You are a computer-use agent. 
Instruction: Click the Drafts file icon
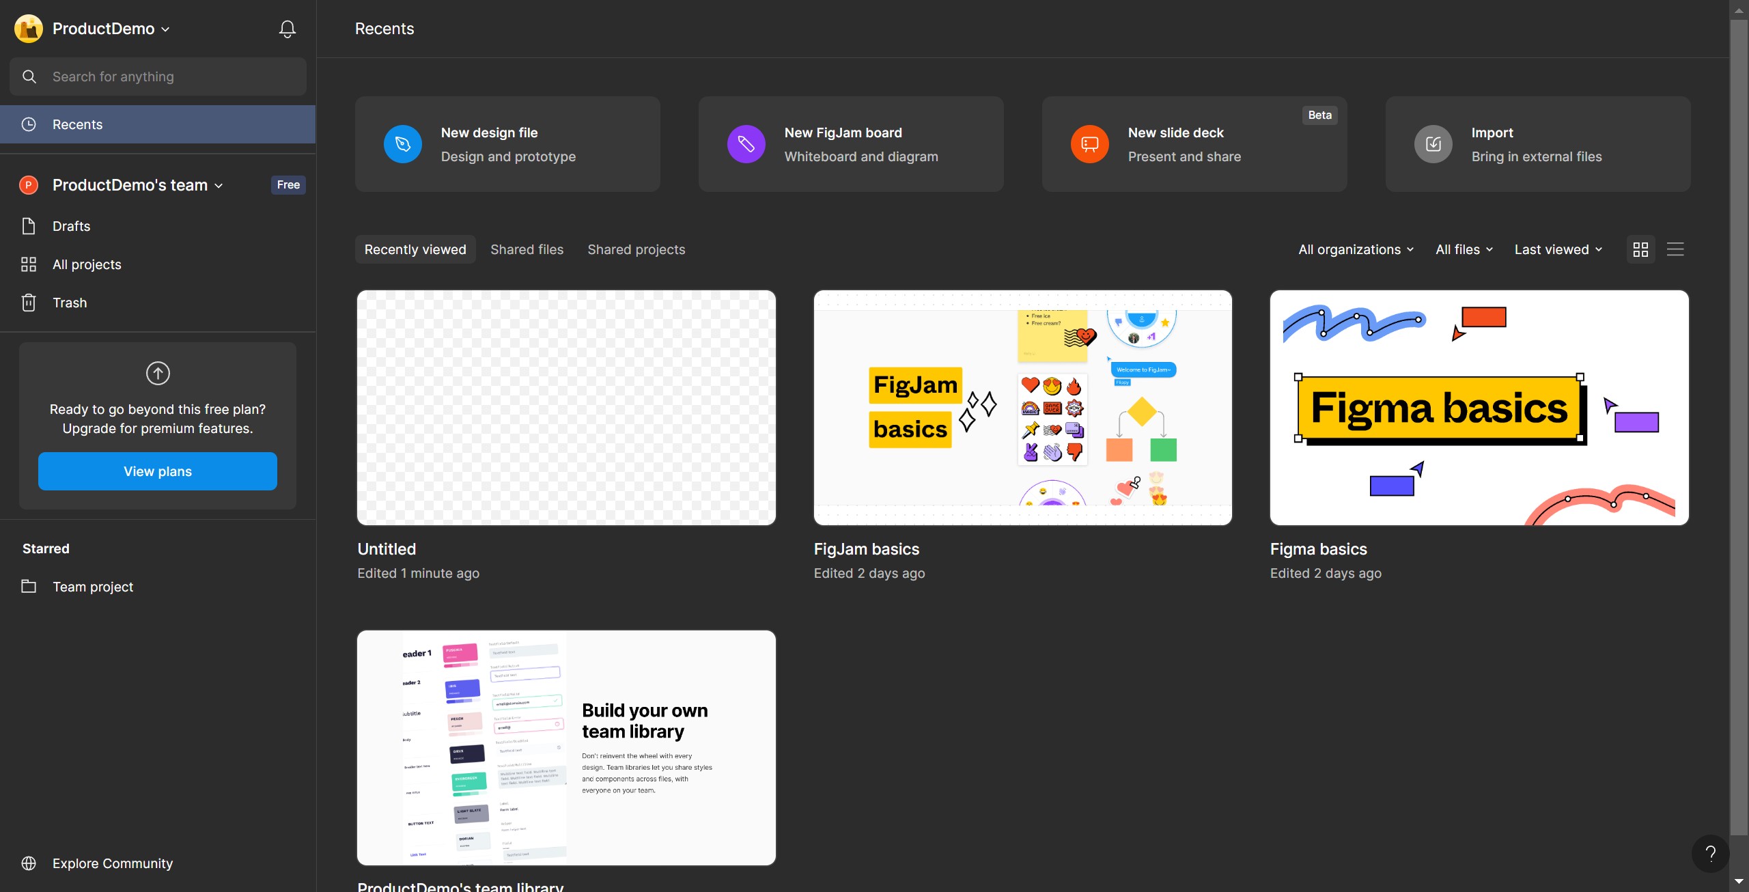[29, 226]
